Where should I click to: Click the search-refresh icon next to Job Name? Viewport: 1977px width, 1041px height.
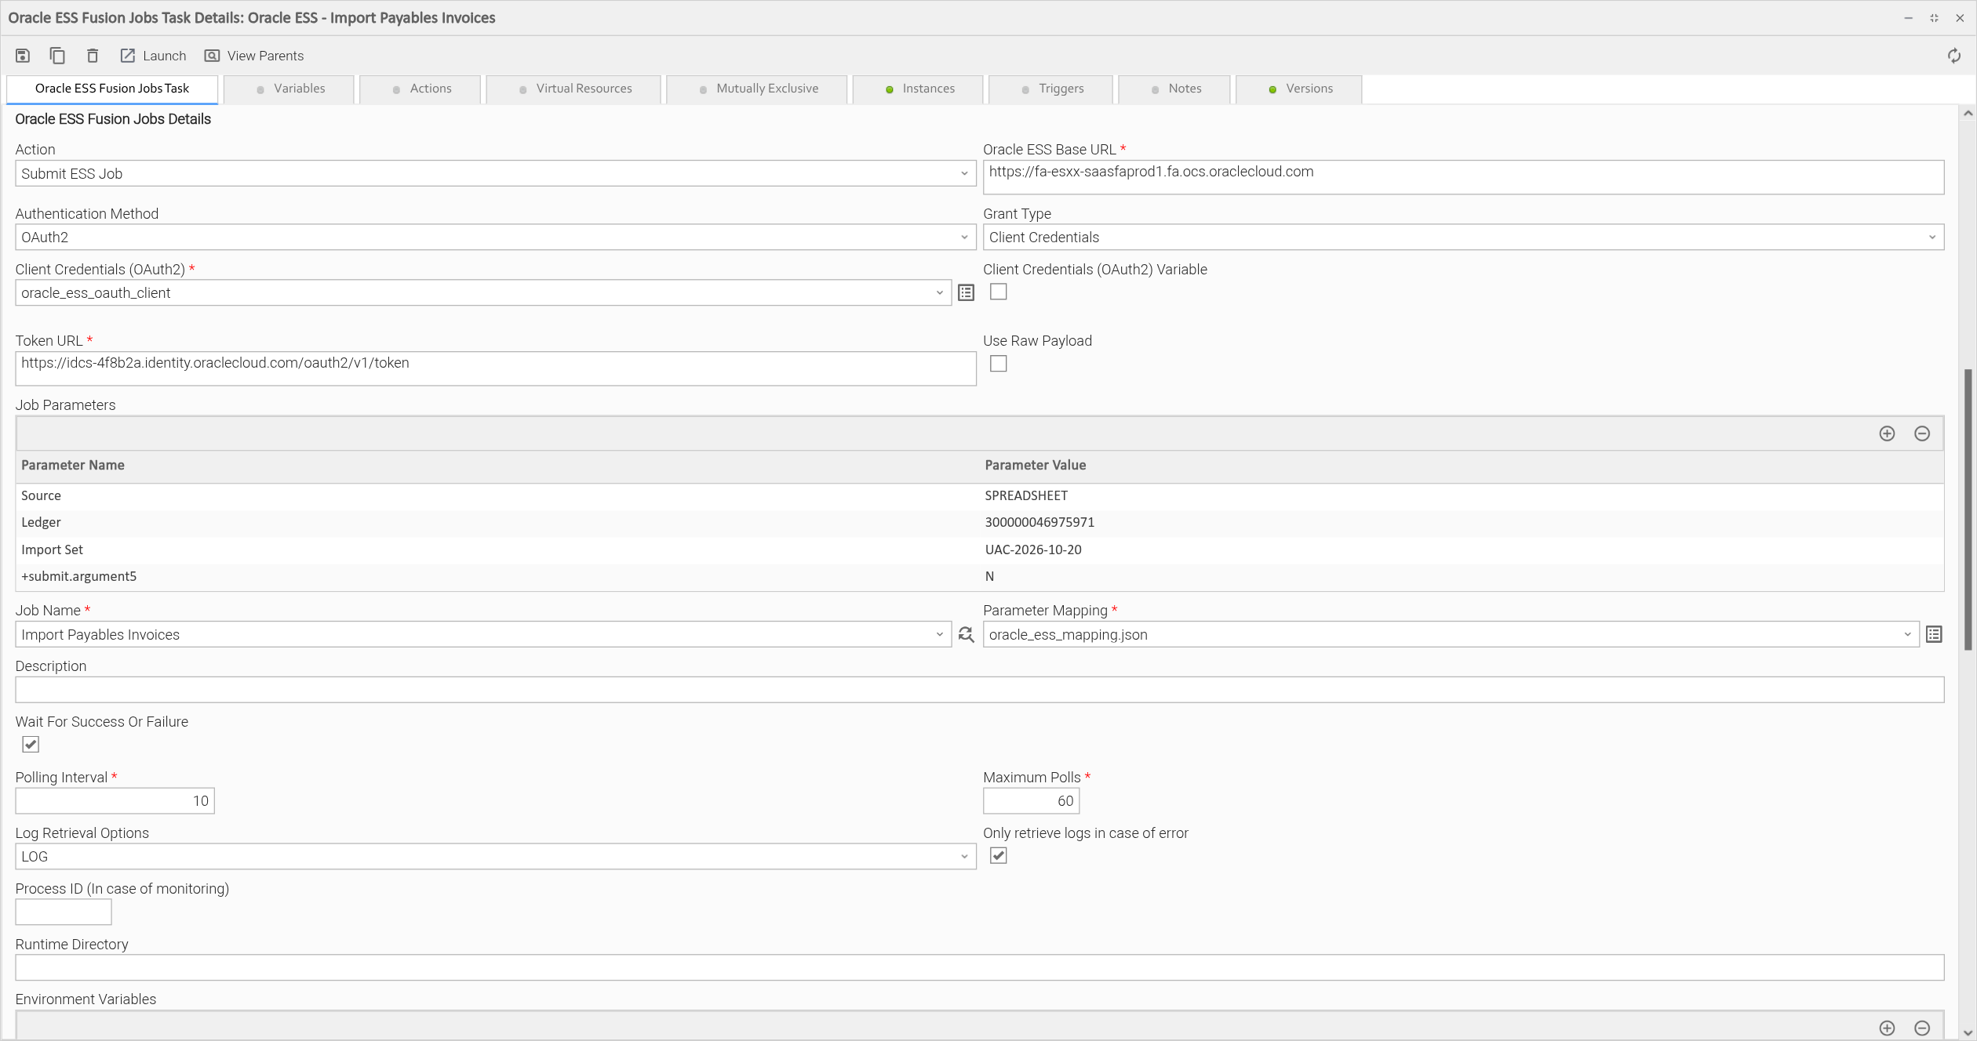click(966, 634)
